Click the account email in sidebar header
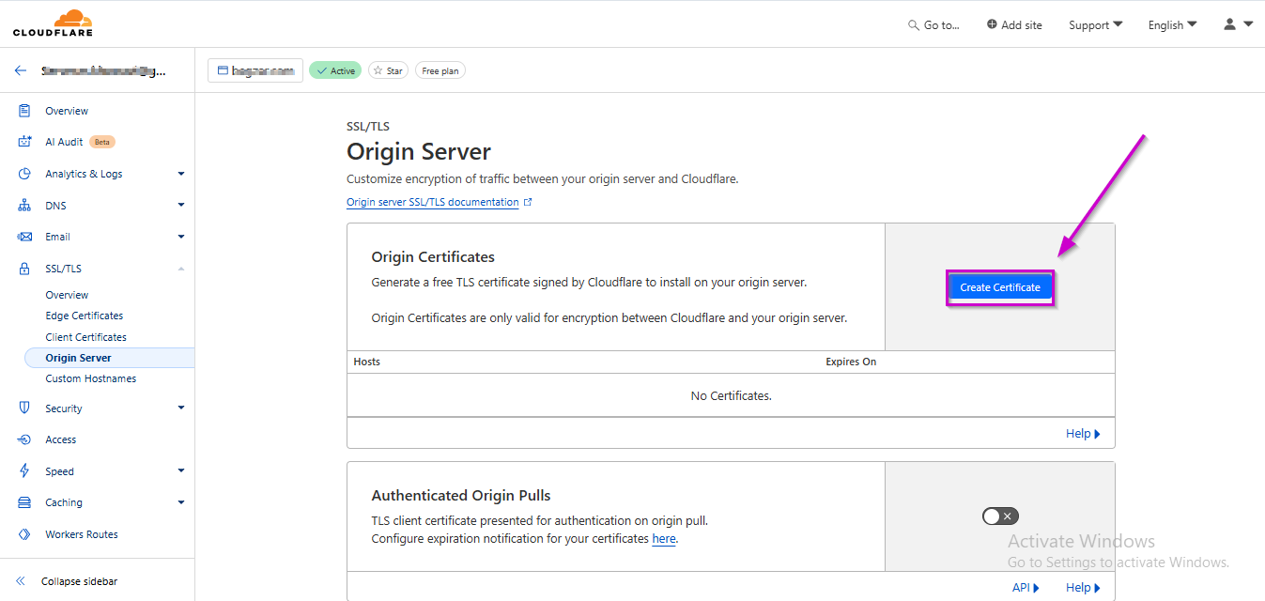 point(103,70)
